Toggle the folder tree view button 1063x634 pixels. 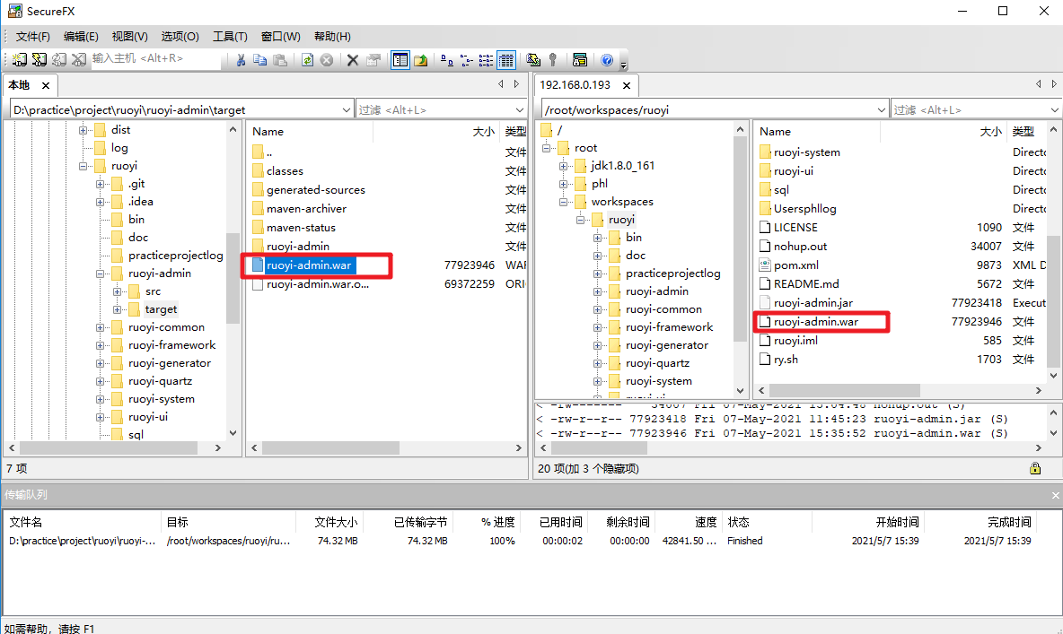pyautogui.click(x=400, y=59)
